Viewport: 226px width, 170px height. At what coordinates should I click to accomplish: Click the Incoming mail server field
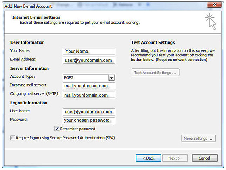89,86
